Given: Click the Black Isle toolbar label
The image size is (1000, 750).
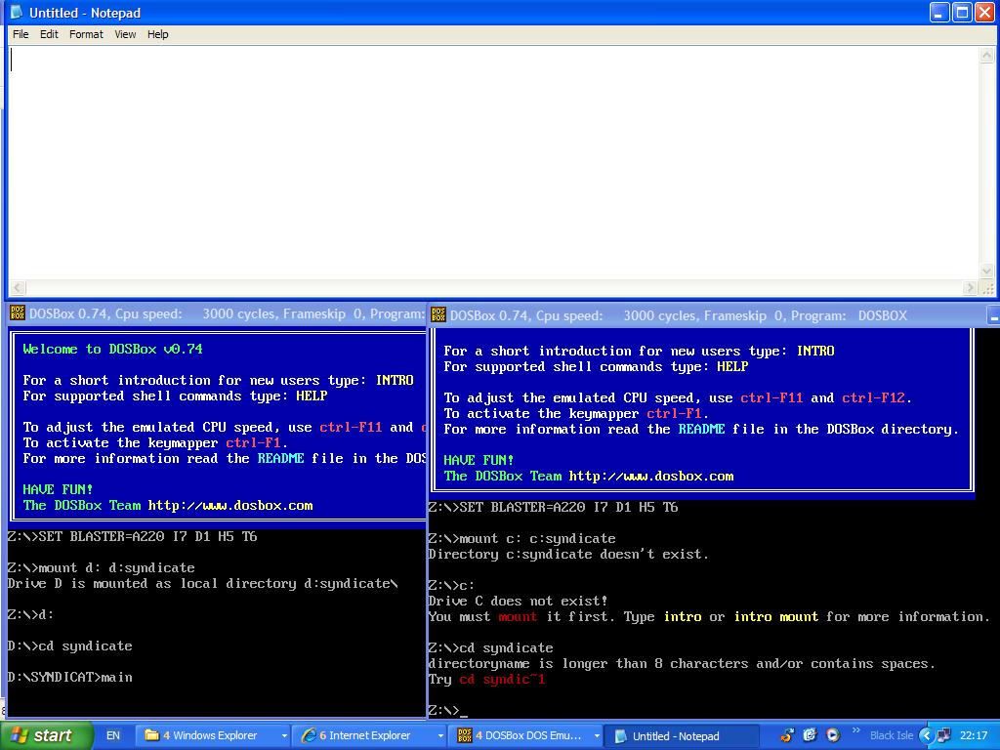Looking at the screenshot, I should pyautogui.click(x=891, y=735).
